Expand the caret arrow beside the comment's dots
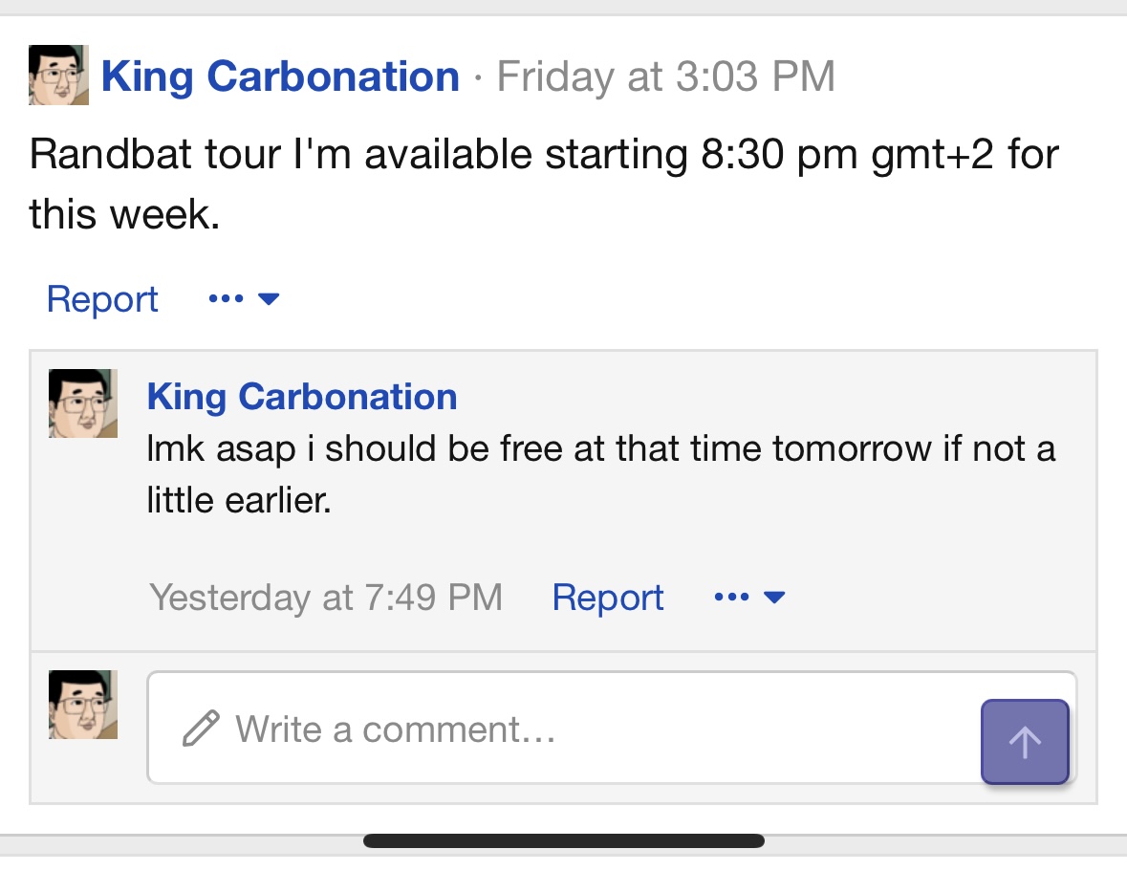1127x871 pixels. [x=774, y=598]
